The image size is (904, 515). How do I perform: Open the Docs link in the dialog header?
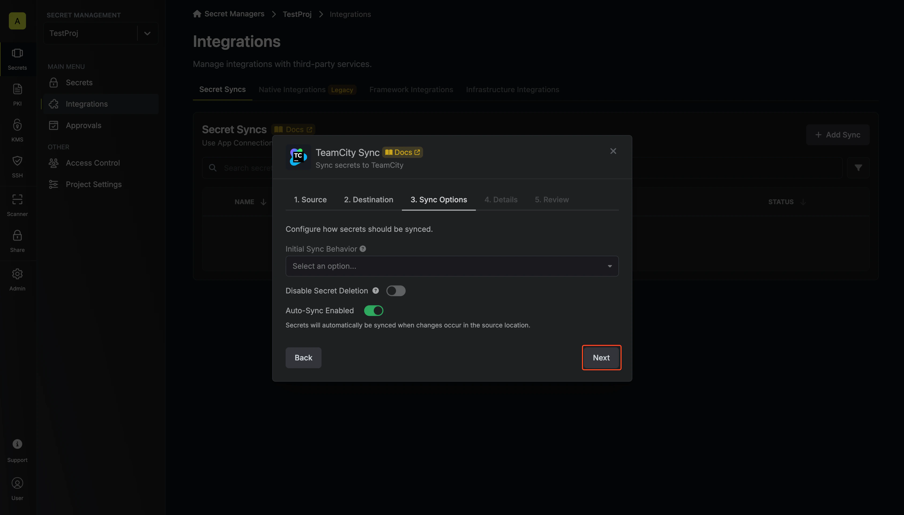[402, 152]
